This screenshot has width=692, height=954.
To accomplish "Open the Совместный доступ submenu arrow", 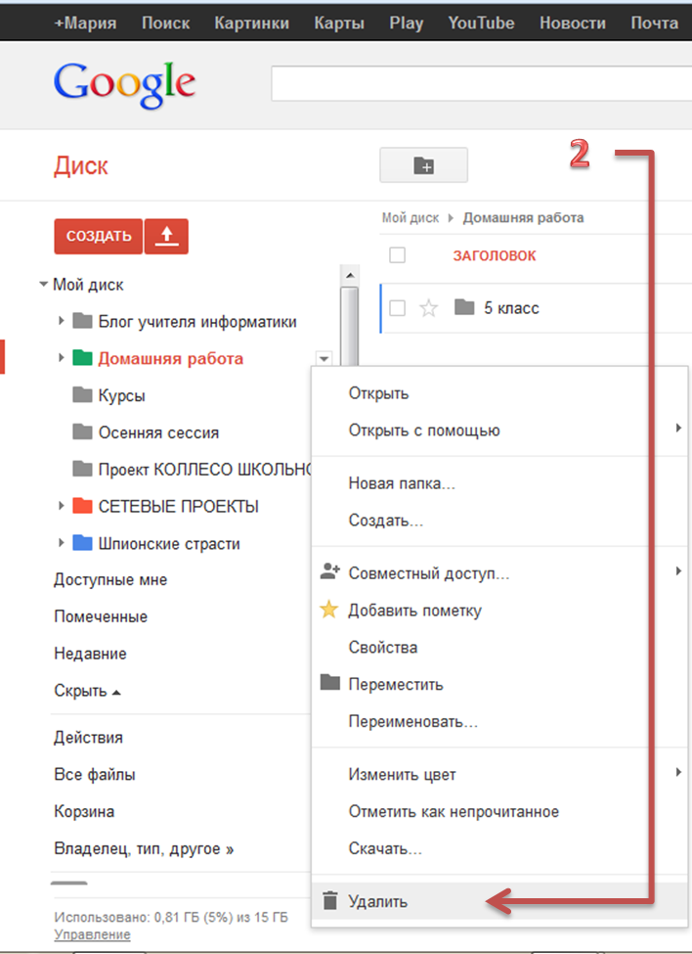I will 678,571.
